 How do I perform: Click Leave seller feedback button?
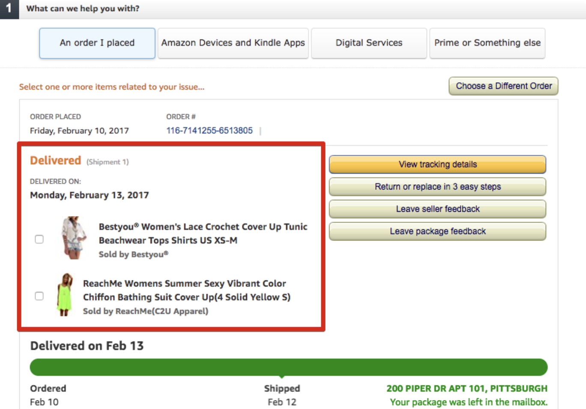(438, 209)
